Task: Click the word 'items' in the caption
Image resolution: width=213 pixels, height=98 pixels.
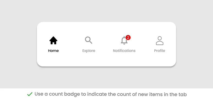Action: (154, 94)
